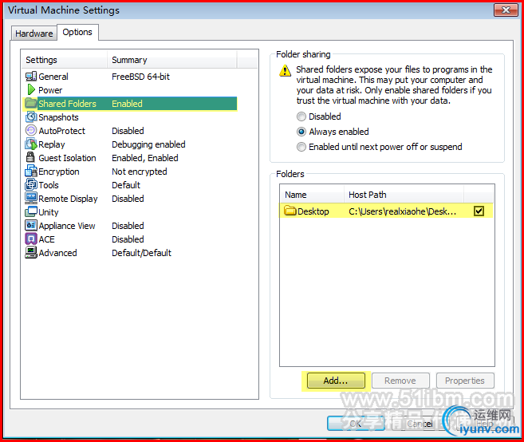This screenshot has height=442, width=524.
Task: Click the Cancel button
Action: tap(420, 424)
